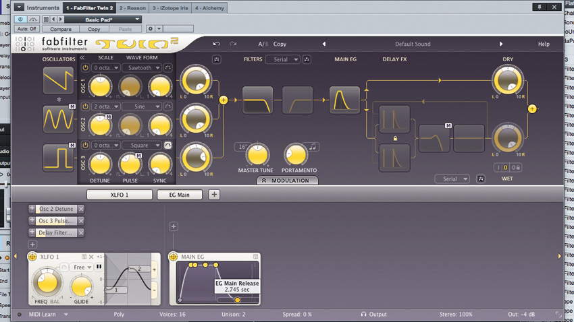
Task: Toggle OSC 1 power button
Action: click(x=85, y=68)
